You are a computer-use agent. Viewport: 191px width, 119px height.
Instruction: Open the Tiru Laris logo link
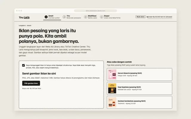tap(24, 17)
